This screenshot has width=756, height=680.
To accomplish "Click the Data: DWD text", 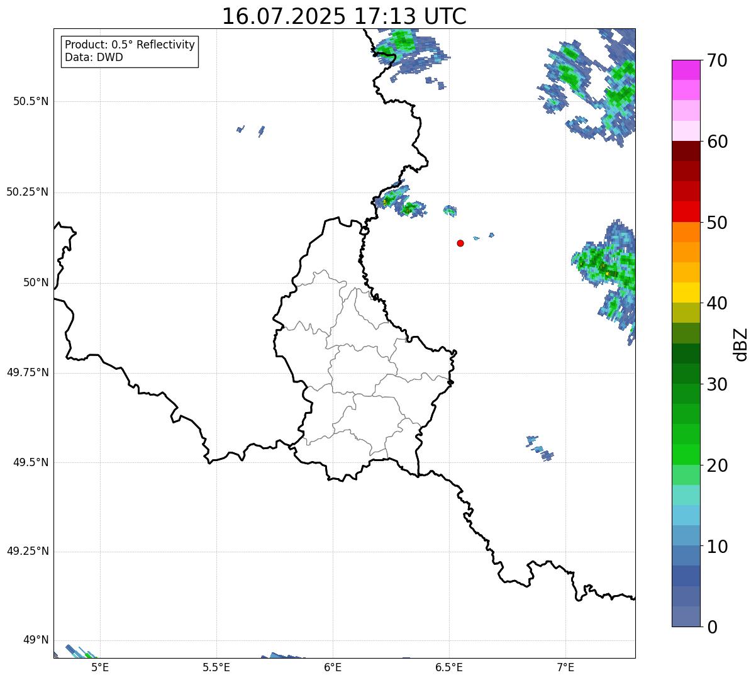I will (x=94, y=57).
